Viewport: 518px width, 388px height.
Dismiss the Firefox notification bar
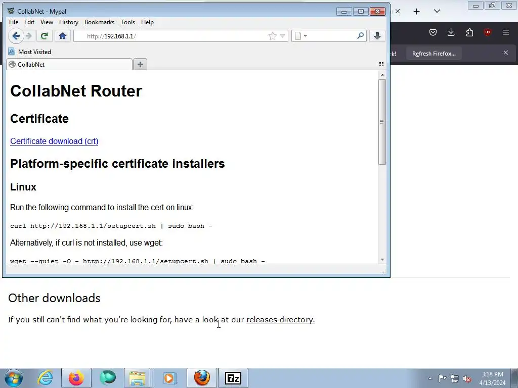pos(505,53)
